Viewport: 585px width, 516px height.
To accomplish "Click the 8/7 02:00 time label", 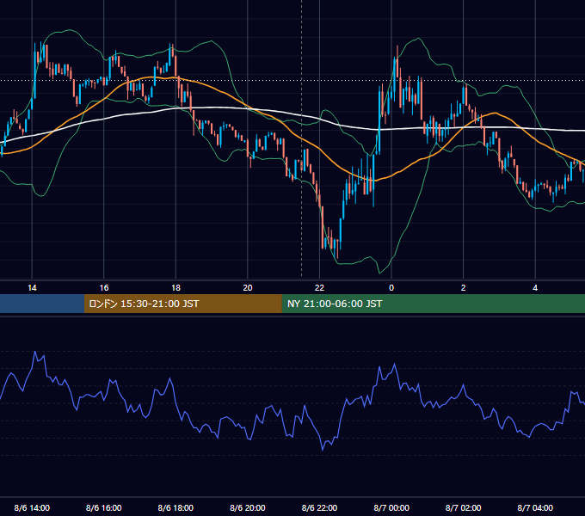I will click(463, 507).
